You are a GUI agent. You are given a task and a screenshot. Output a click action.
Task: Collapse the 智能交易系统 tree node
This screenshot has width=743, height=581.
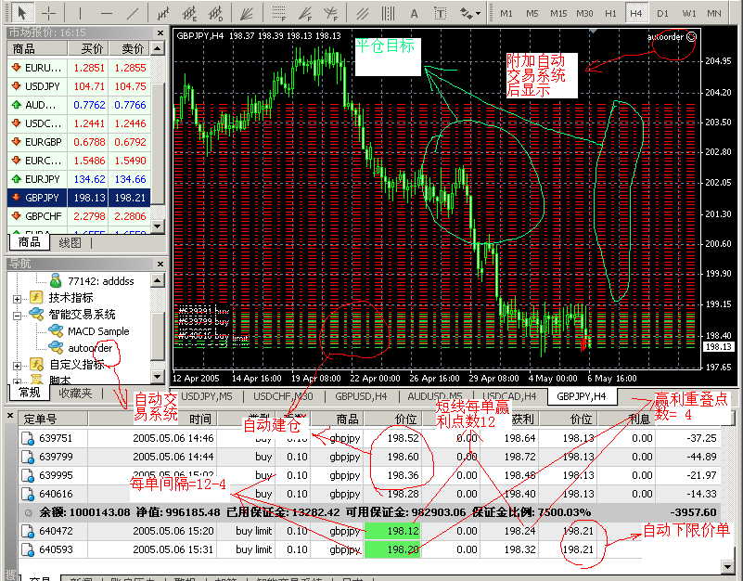(18, 315)
